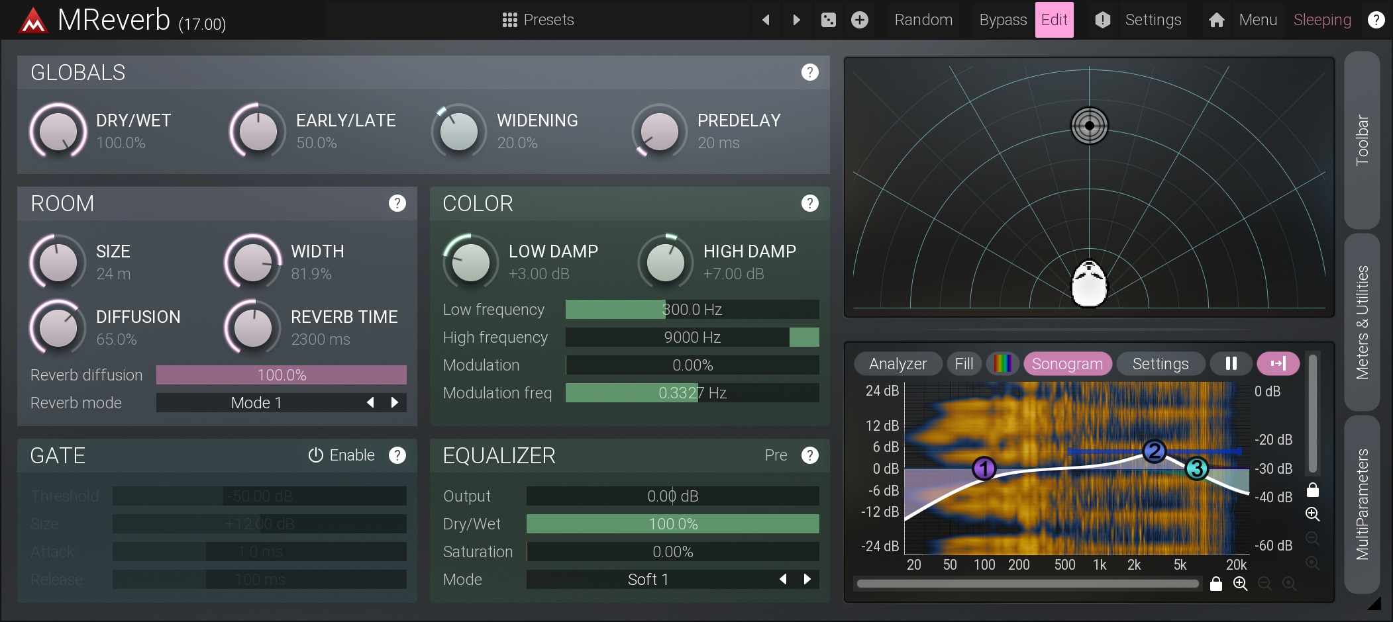Click the Bypass button
1393x622 pixels.
tap(1002, 20)
